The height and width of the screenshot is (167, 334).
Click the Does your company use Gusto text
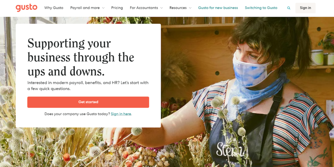[x=77, y=114]
